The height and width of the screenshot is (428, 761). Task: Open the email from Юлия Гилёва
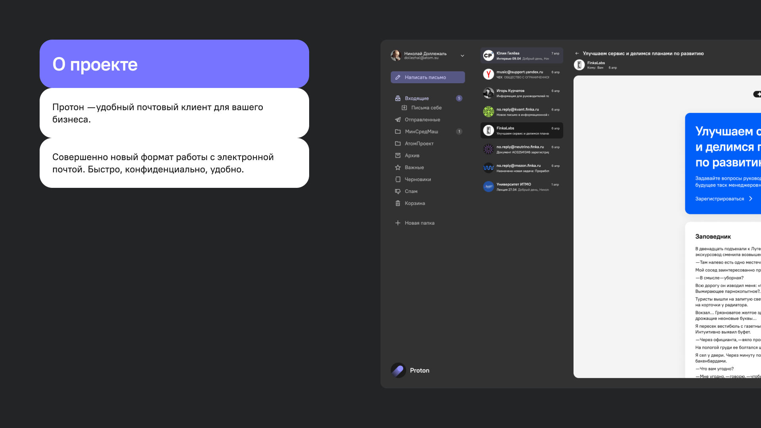(x=522, y=55)
